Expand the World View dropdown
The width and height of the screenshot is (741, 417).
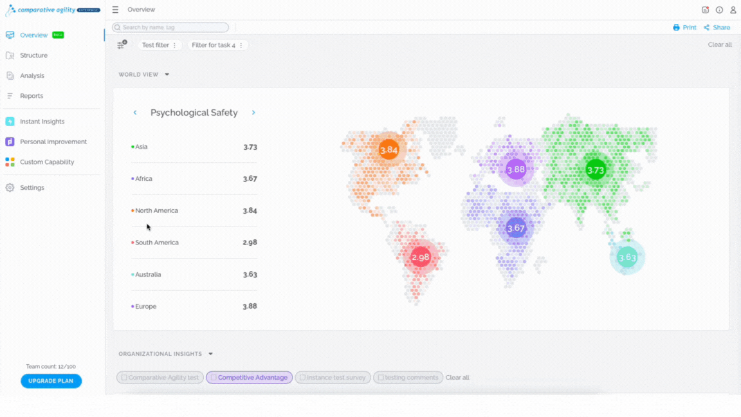tap(167, 75)
